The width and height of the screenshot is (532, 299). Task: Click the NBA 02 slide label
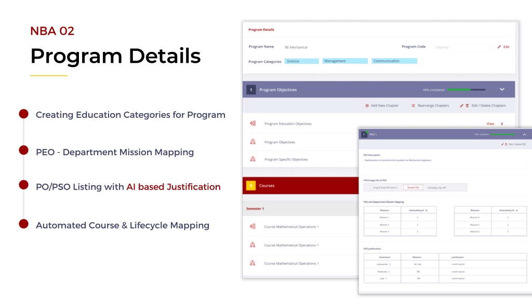click(52, 31)
